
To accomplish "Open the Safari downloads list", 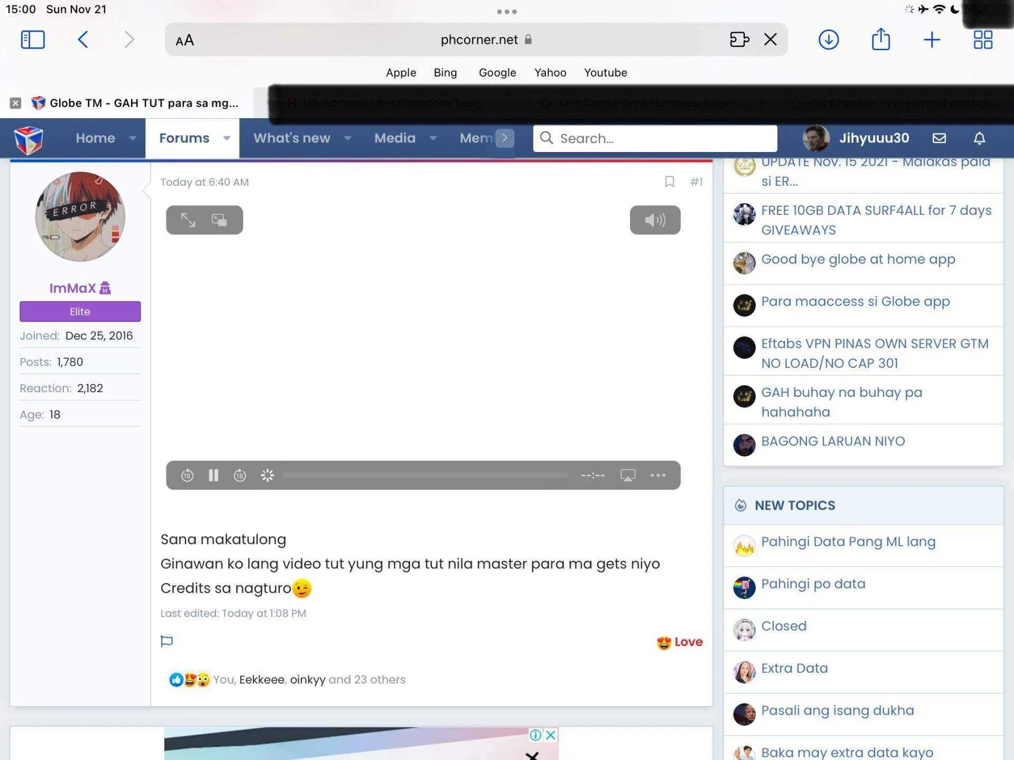I will click(829, 40).
